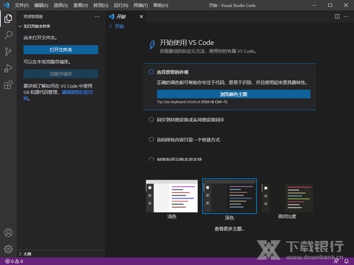354x265 pixels.
Task: Click the feedback icon in status bar
Action: [x=336, y=261]
